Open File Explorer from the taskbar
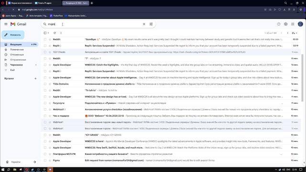The width and height of the screenshot is (306, 172). coord(15,170)
